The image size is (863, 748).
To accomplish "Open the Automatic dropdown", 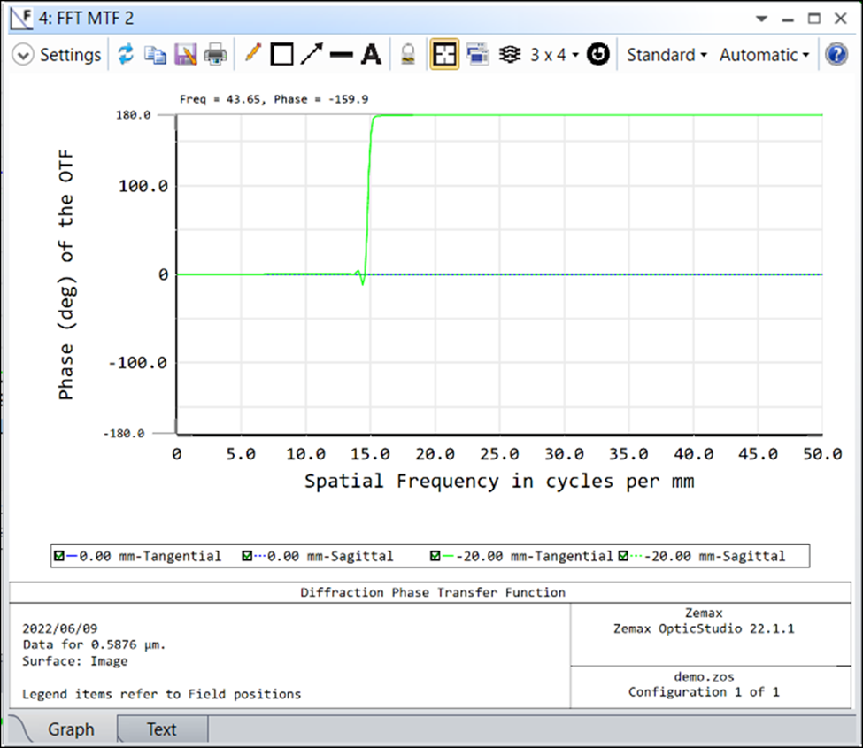I will (x=764, y=55).
